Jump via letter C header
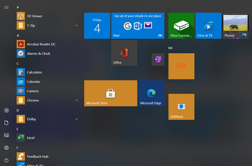 pos(18,63)
